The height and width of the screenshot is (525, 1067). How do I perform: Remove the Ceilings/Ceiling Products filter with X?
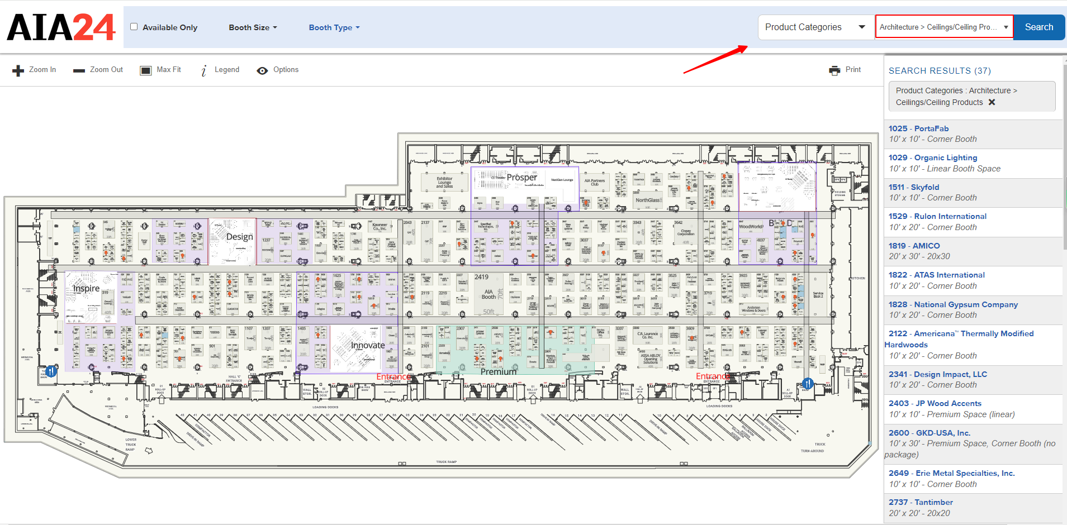(992, 102)
